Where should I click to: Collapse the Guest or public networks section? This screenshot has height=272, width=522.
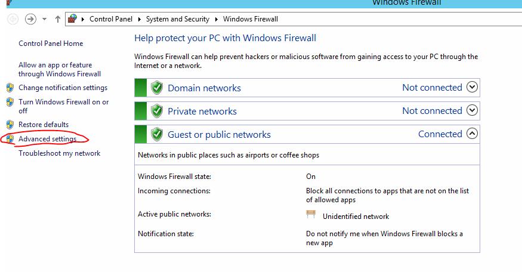click(x=472, y=134)
